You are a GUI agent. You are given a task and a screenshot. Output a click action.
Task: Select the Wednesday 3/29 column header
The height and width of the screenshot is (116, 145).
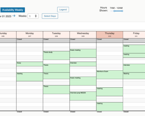83,35
